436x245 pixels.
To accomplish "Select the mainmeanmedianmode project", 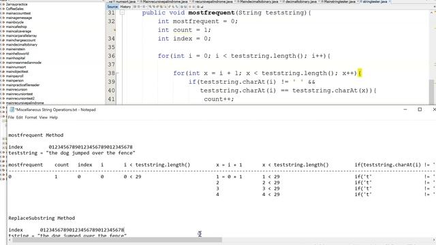I will 23,63.
